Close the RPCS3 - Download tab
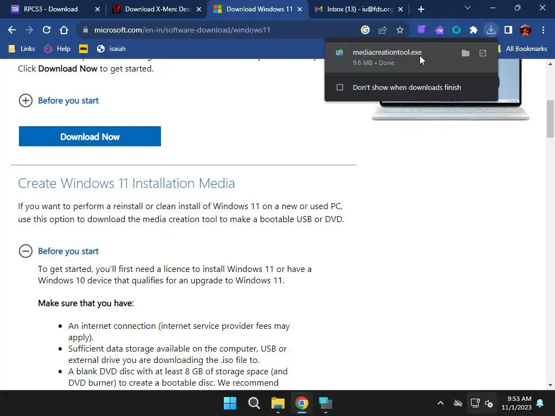The width and height of the screenshot is (555, 416). (98, 9)
